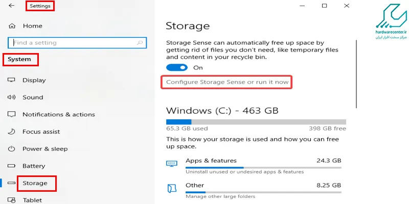Click the search magnifier icon
Image resolution: width=409 pixels, height=204 pixels.
click(140, 43)
